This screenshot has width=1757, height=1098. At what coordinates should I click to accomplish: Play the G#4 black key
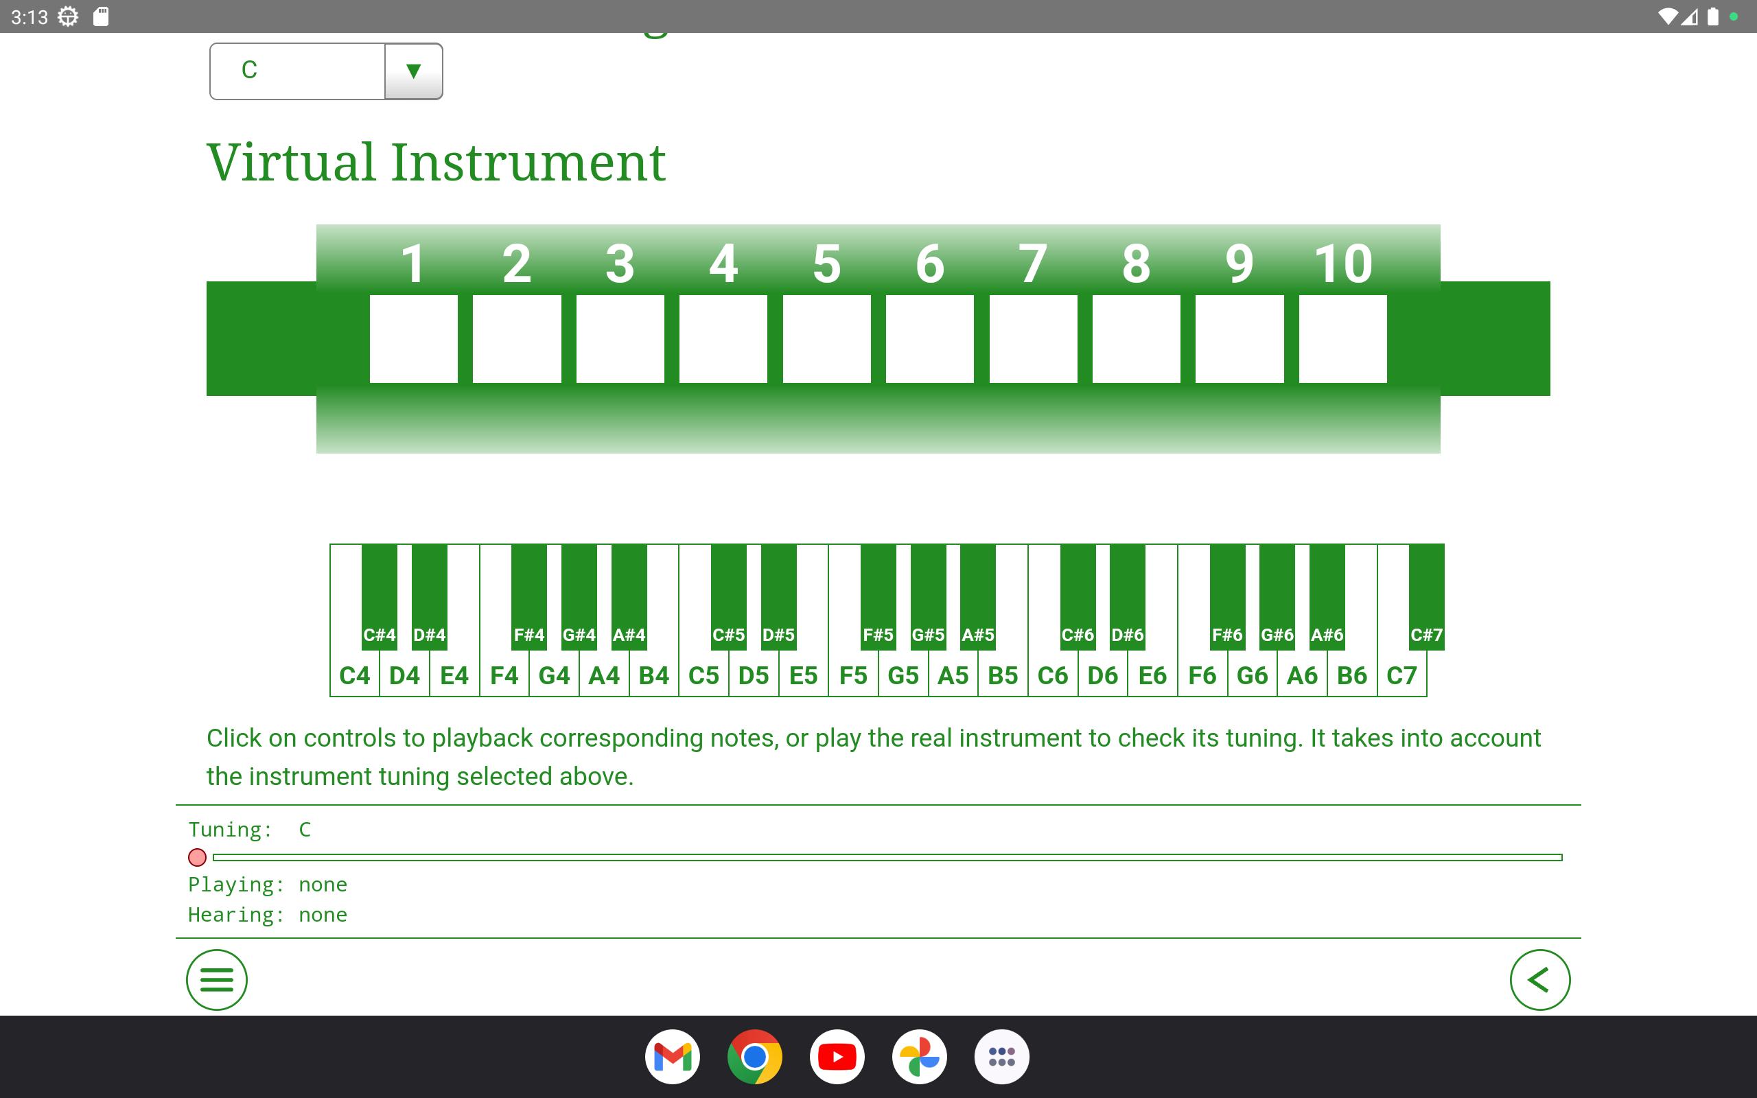click(579, 597)
